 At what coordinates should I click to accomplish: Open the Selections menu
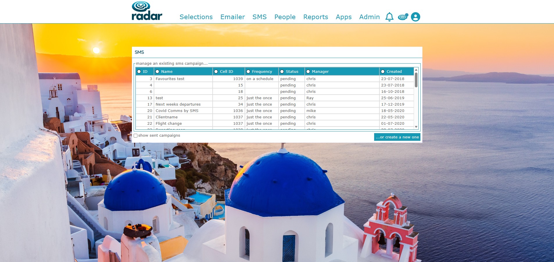coord(196,17)
